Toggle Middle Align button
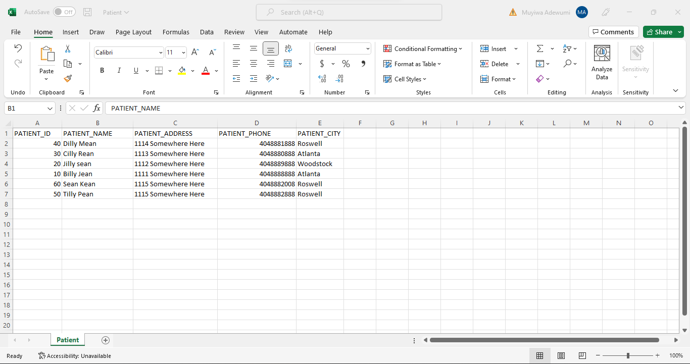The height and width of the screenshot is (364, 690). pyautogui.click(x=254, y=48)
